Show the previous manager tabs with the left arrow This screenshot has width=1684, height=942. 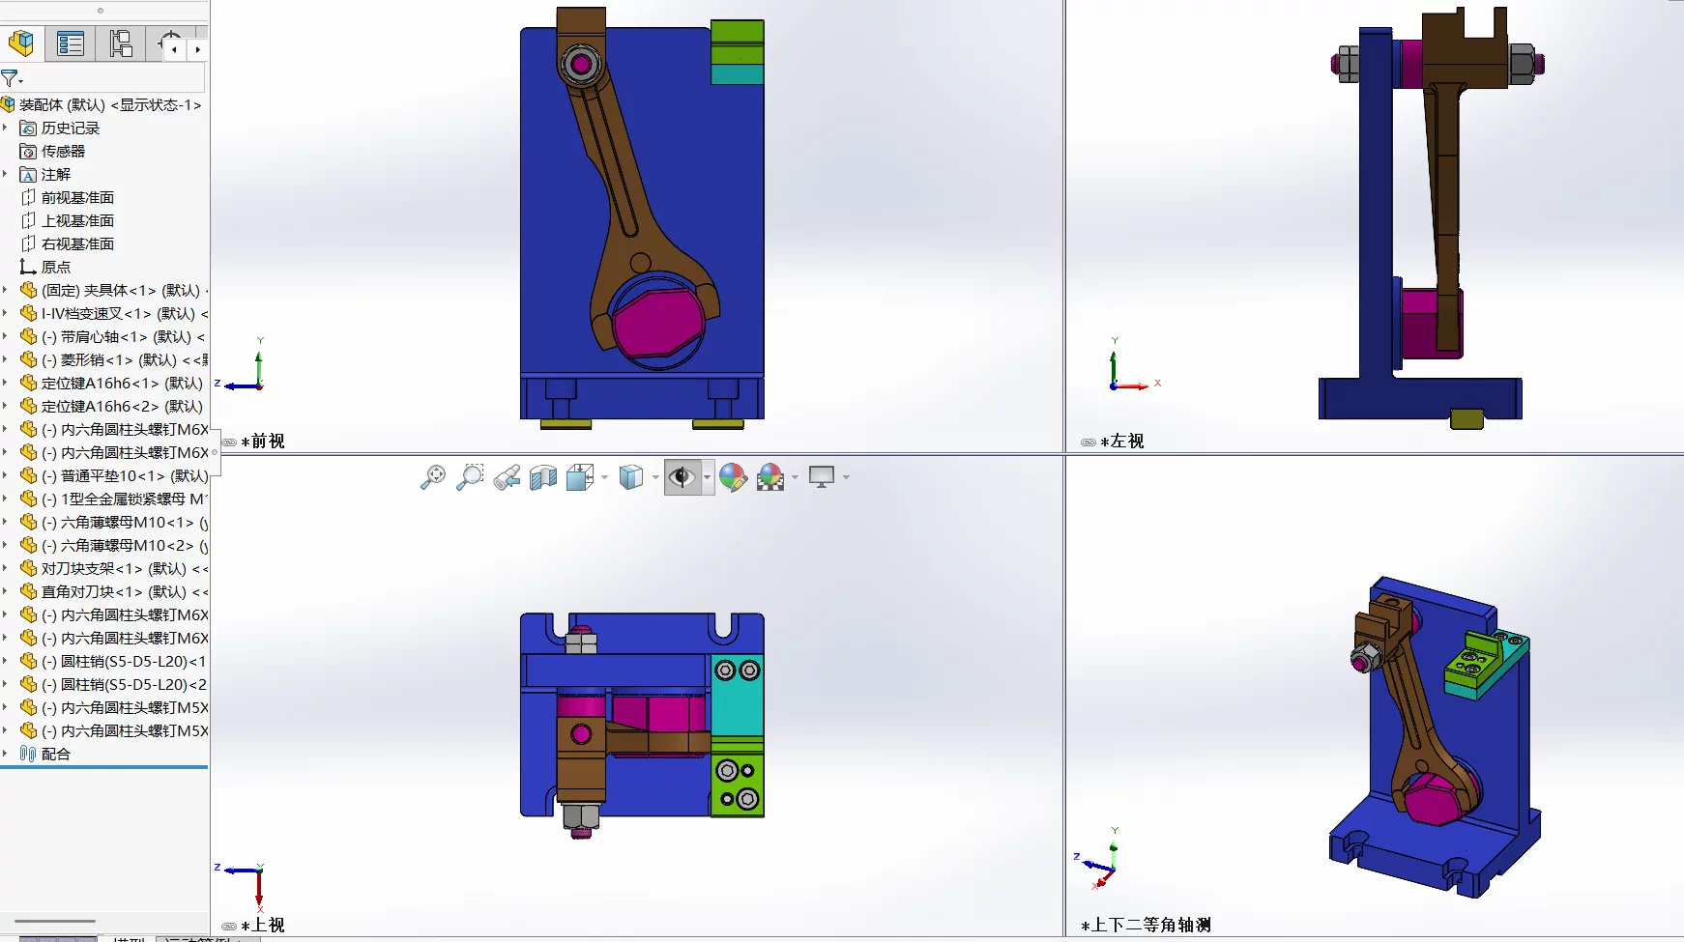pos(174,49)
